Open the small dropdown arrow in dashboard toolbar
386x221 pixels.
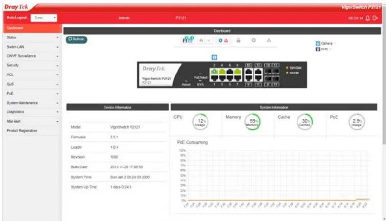point(209,41)
